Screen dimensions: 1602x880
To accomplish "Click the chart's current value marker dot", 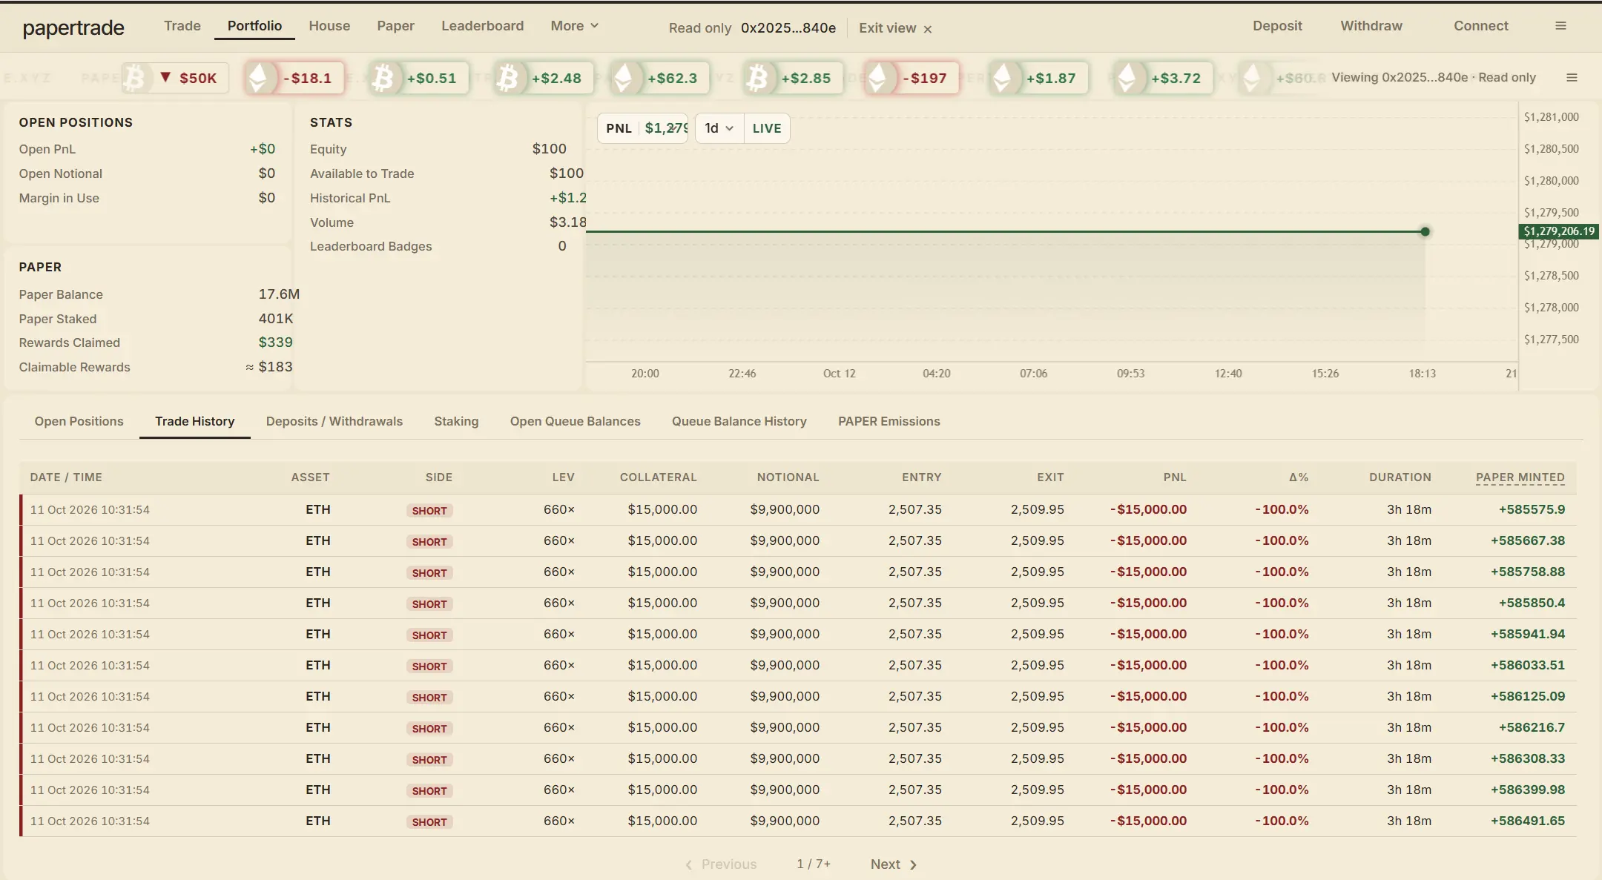I will click(1425, 231).
